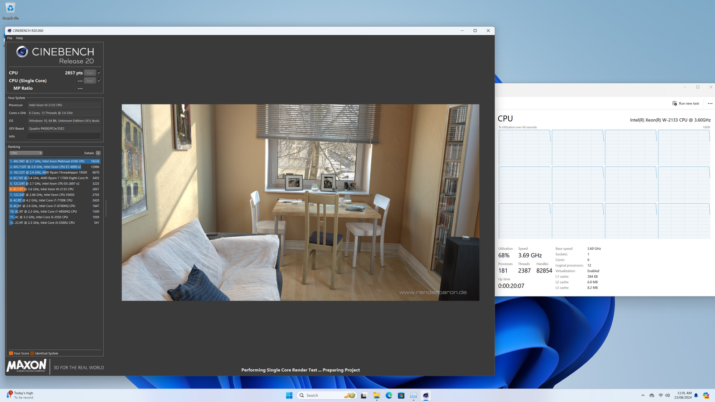Screen dimensions: 715x402
Task: Click the cloud sync tray icon
Action: pos(652,395)
